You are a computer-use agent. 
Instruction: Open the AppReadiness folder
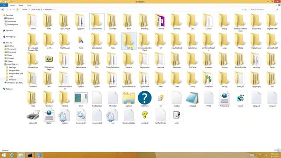click(x=97, y=22)
